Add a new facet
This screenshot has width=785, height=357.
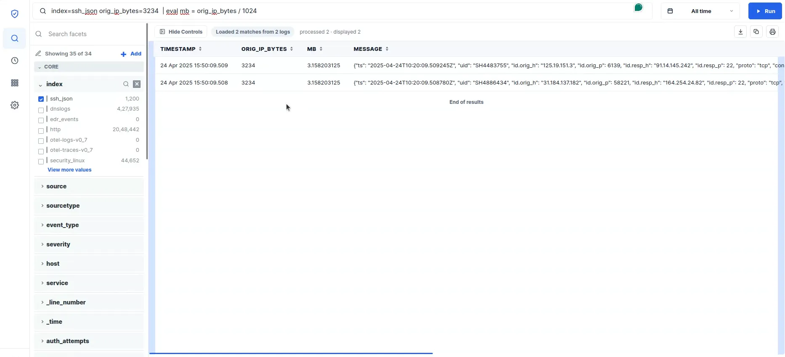[131, 54]
